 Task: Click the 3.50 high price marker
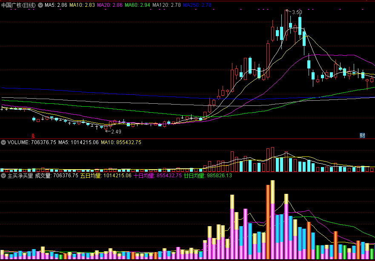point(297,12)
